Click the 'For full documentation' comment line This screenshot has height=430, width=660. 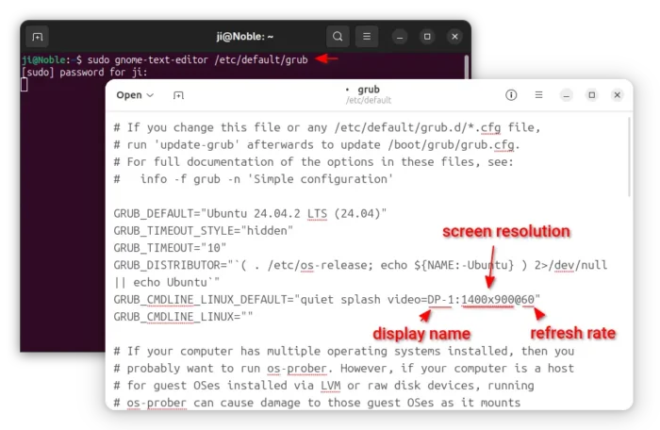(314, 162)
